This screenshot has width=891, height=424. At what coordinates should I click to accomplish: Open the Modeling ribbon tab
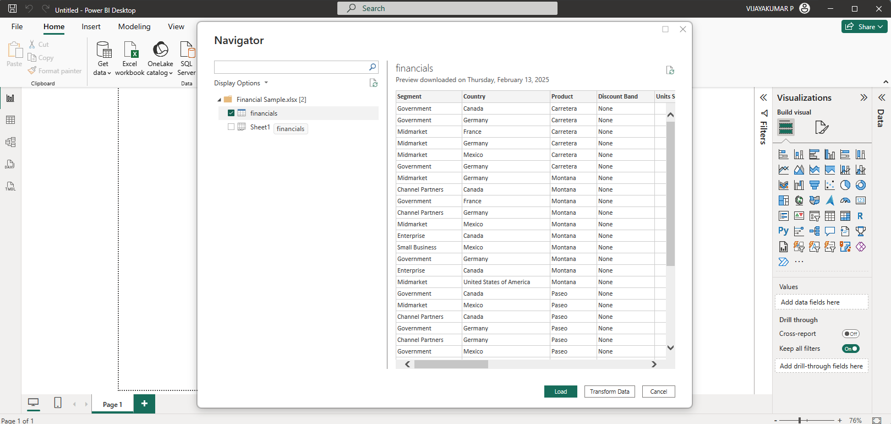tap(134, 26)
